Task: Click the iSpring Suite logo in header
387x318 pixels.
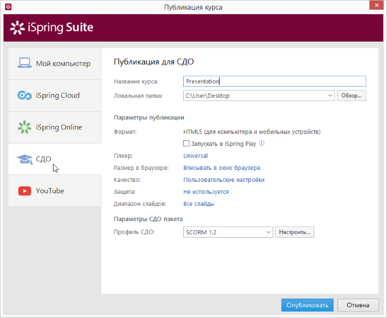Action: (52, 27)
